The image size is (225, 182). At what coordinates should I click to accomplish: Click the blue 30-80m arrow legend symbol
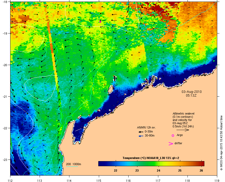point(141,136)
